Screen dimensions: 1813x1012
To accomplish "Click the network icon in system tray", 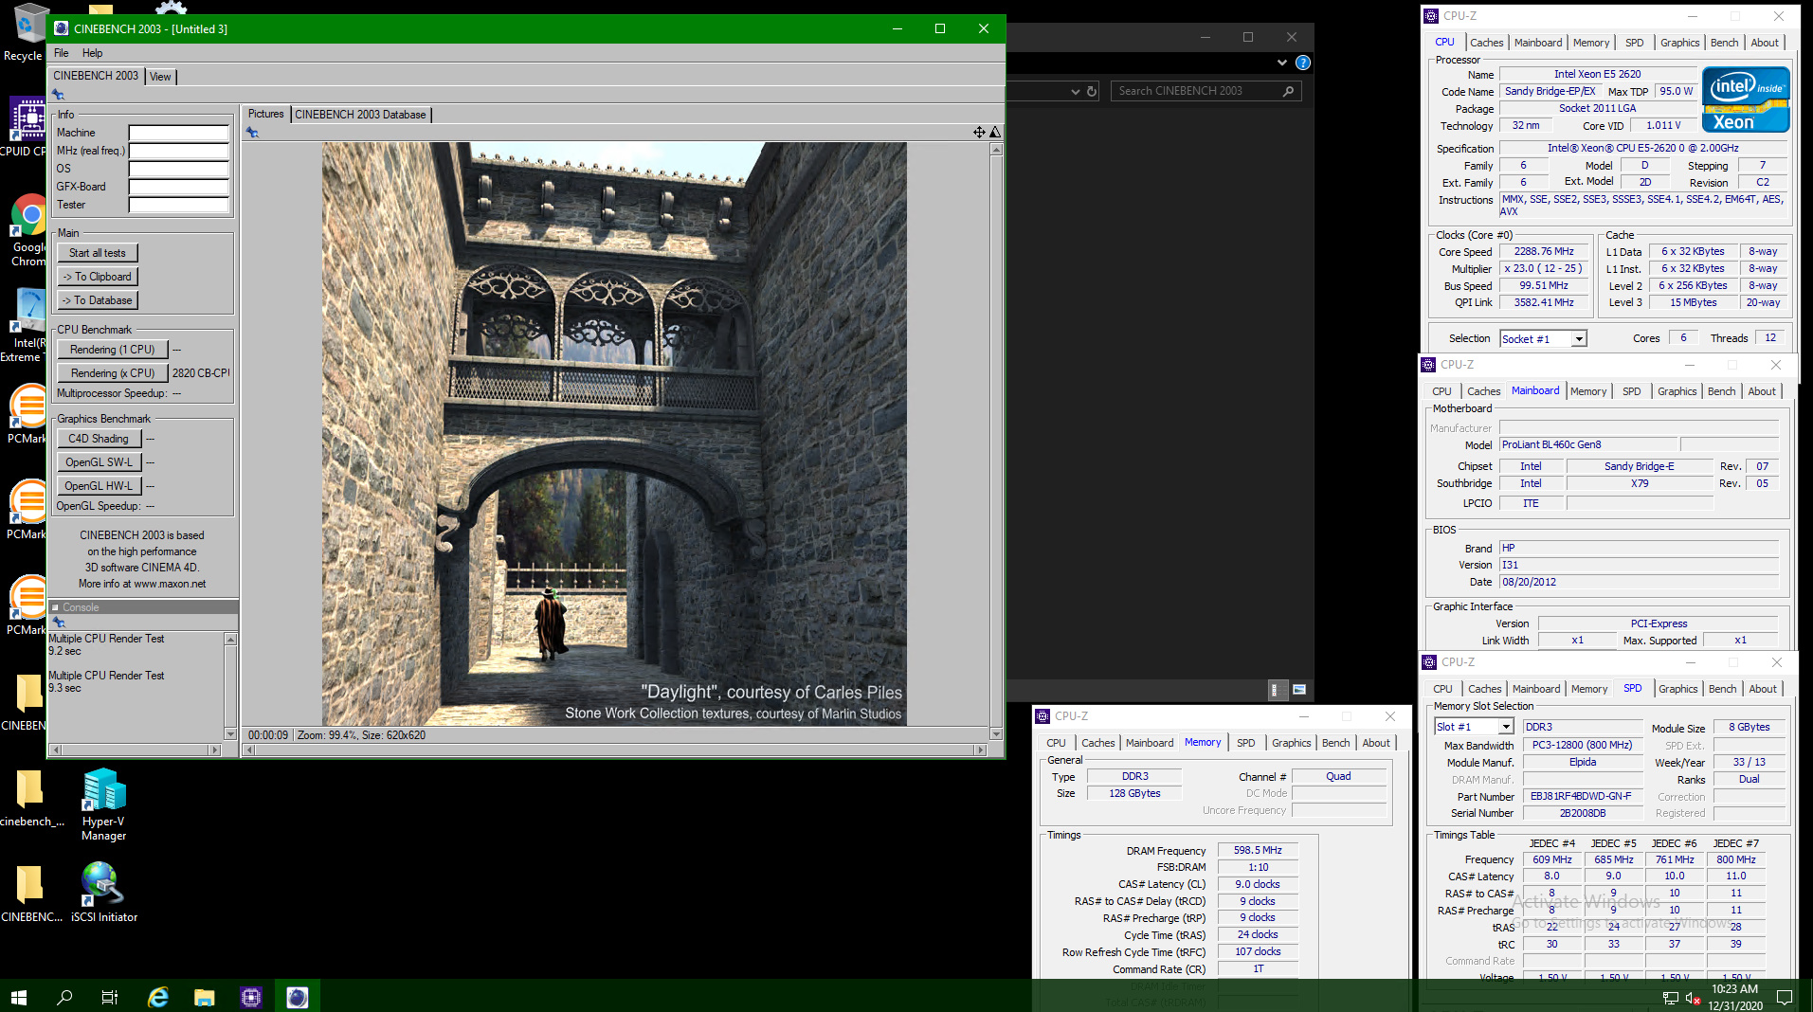I will (x=1671, y=997).
